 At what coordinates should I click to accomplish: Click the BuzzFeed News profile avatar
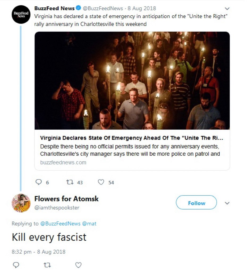(21, 14)
